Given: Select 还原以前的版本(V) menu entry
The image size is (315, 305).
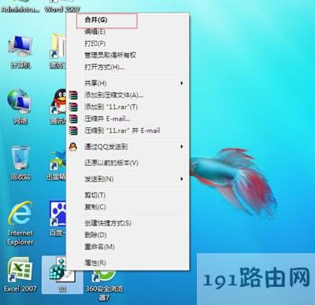Looking at the screenshot, I should click(x=128, y=163).
